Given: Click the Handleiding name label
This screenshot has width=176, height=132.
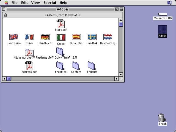Looking at the screenshot, I should [108, 43].
